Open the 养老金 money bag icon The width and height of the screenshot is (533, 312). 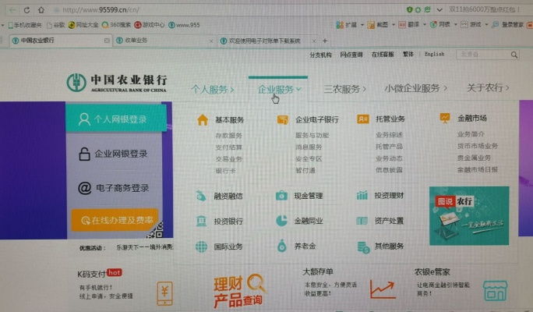coord(282,246)
